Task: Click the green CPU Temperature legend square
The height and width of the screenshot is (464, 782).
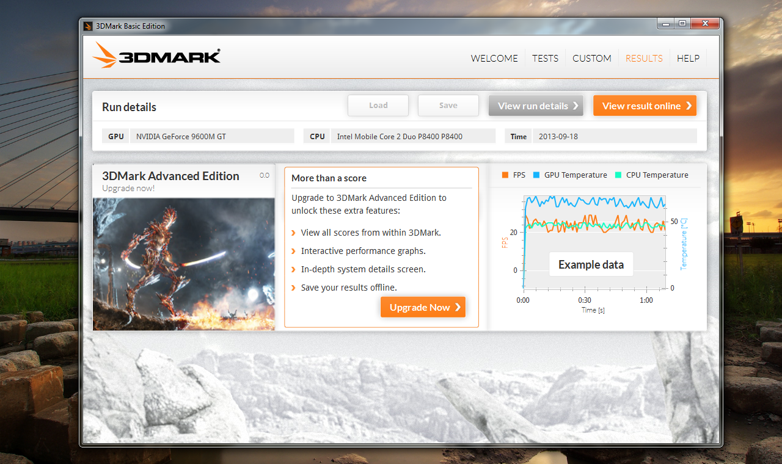Action: click(x=618, y=175)
